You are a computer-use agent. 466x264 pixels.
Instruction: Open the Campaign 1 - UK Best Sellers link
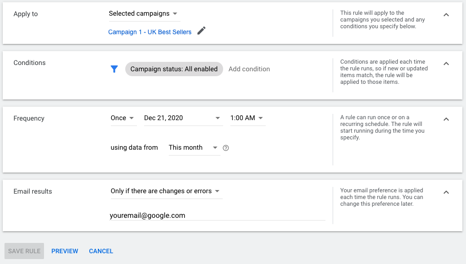150,32
